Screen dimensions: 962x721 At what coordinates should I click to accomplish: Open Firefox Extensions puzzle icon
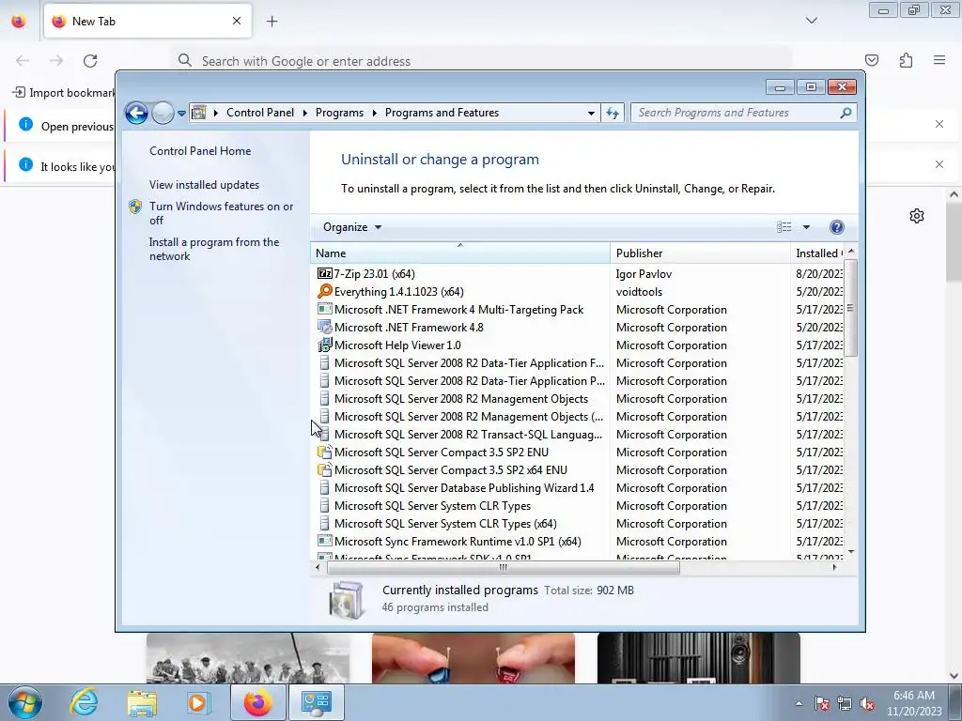pos(906,60)
